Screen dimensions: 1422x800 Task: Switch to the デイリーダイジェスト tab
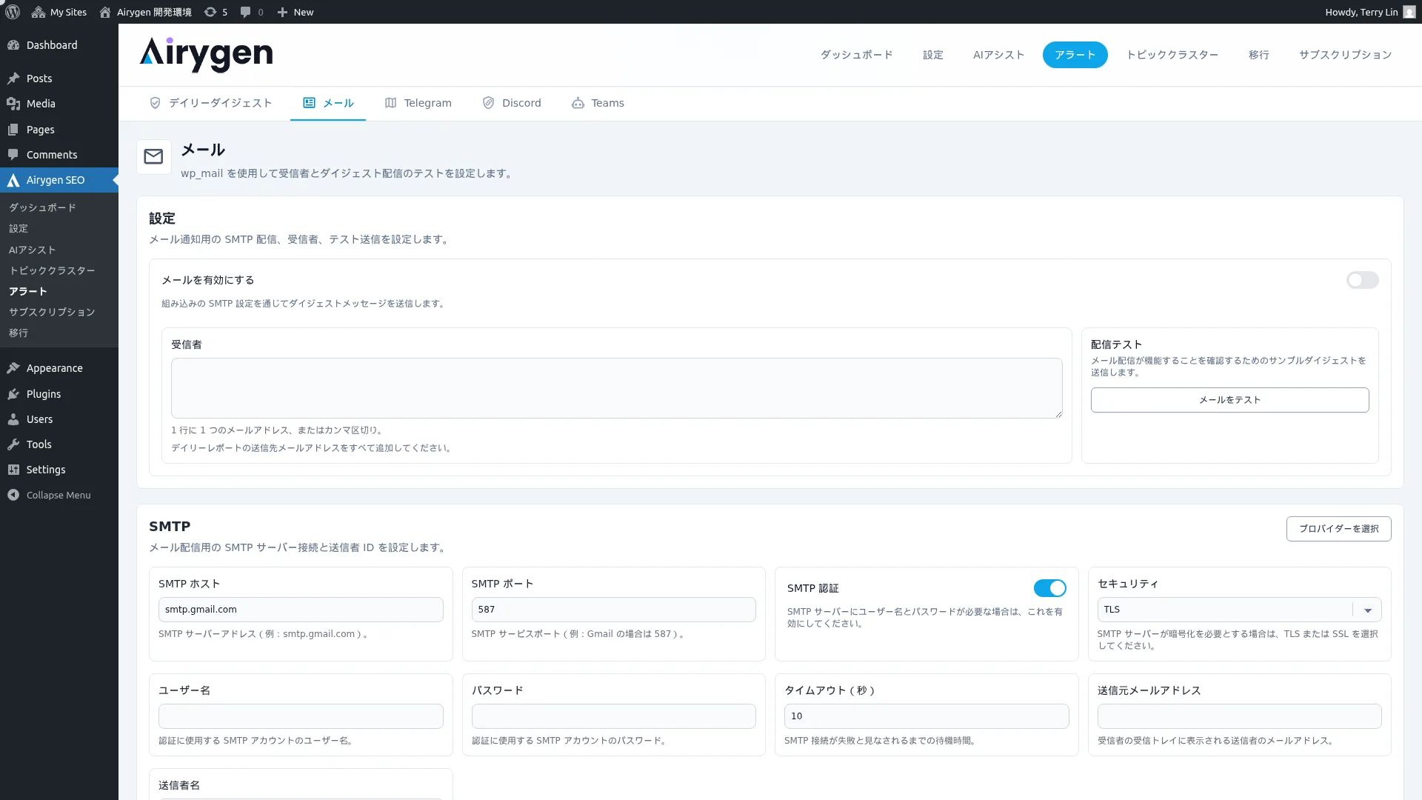pyautogui.click(x=210, y=103)
